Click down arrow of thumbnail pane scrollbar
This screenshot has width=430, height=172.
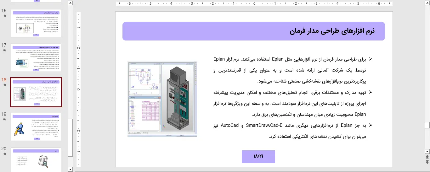pyautogui.click(x=71, y=169)
